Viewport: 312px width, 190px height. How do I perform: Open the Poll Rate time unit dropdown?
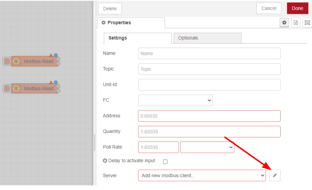(x=207, y=147)
